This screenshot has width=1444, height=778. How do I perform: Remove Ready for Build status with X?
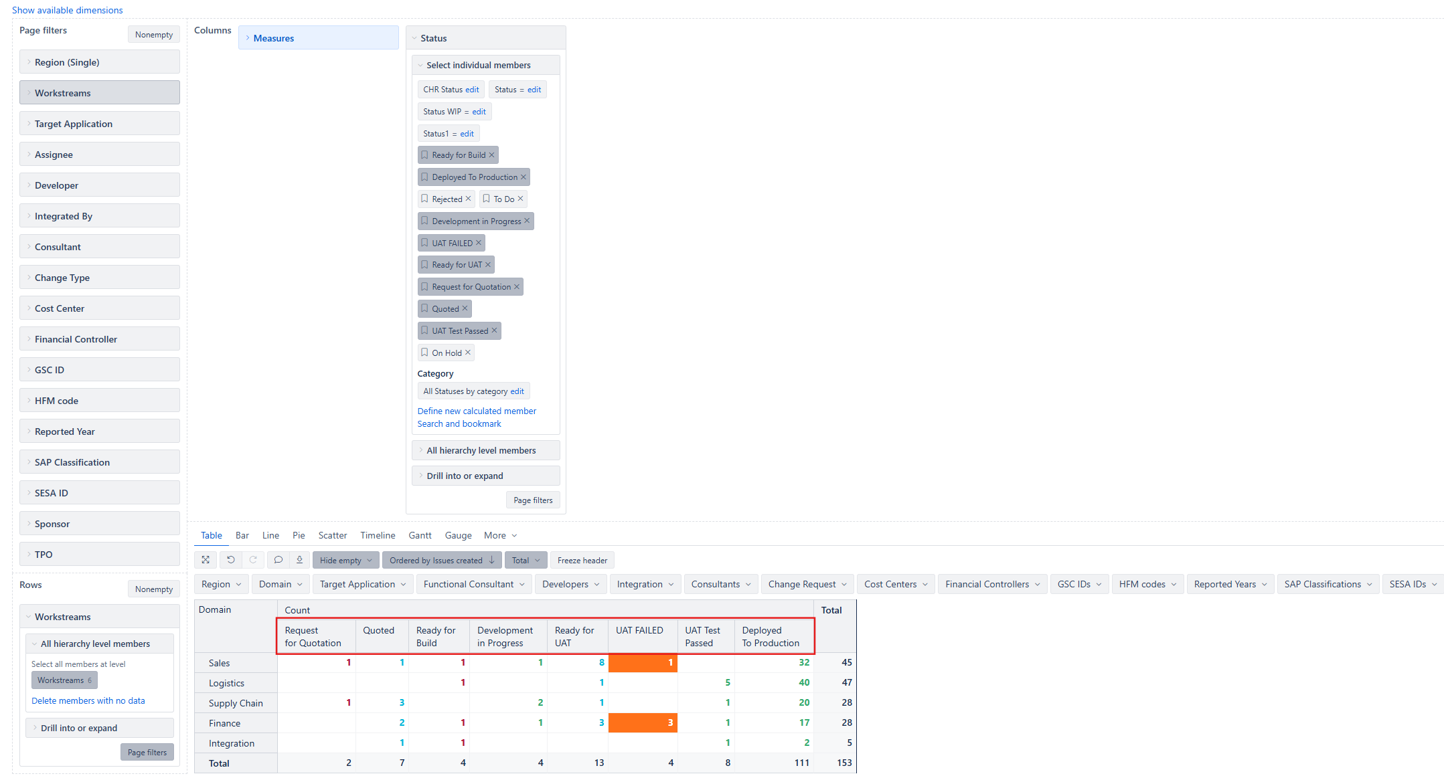[492, 155]
